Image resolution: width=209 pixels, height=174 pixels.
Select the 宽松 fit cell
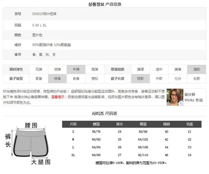coord(95,79)
